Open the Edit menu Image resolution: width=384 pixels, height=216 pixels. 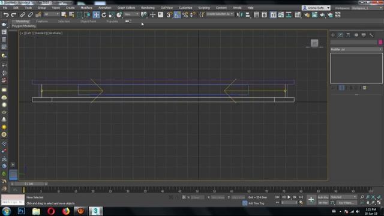pos(16,8)
